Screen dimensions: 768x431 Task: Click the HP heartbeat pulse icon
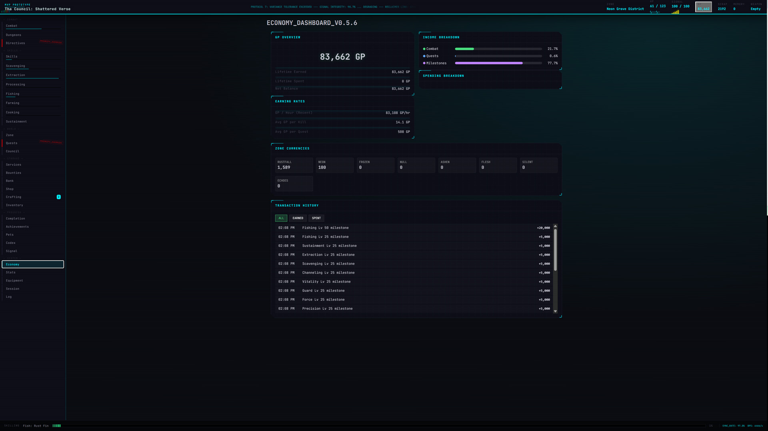coord(655,12)
